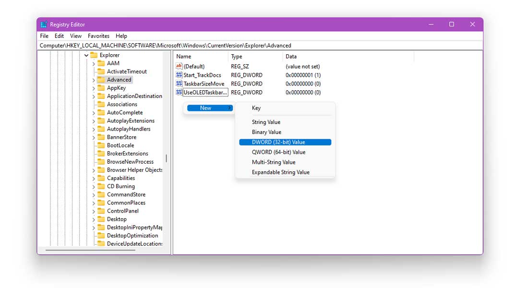
Task: Click the value icon beside UseOLEDTaskbar
Action: [x=179, y=92]
